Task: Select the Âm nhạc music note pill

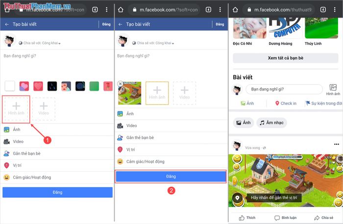Action: point(271,123)
